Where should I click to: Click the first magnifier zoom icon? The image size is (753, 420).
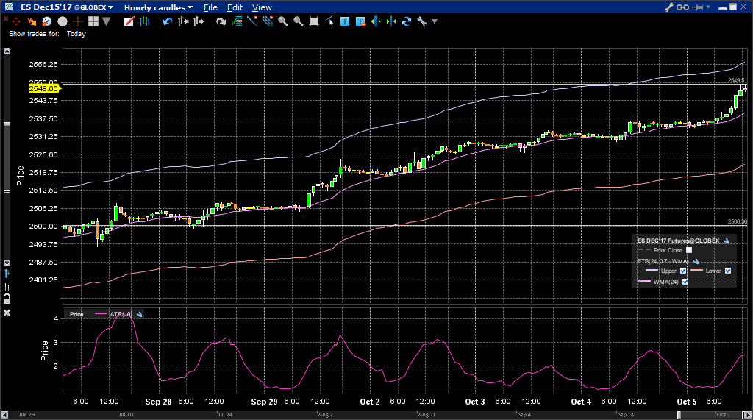coord(283,21)
